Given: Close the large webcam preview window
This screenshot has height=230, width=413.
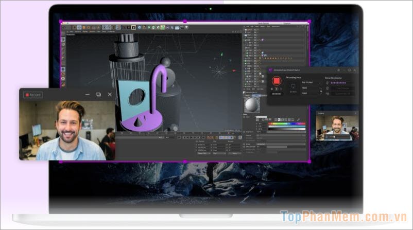Looking at the screenshot, I should pos(110,94).
